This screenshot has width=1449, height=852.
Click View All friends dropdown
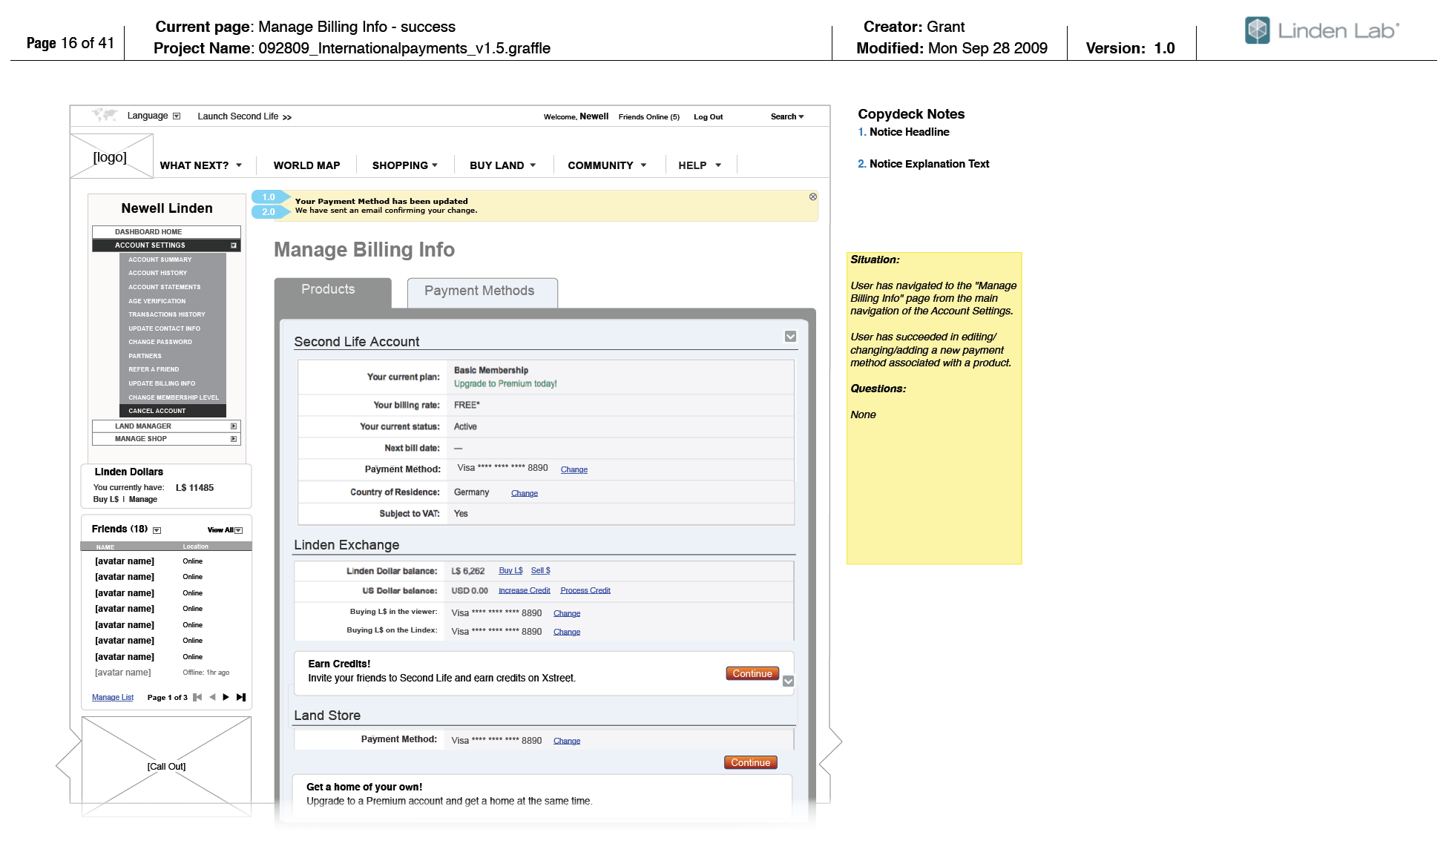coord(225,530)
